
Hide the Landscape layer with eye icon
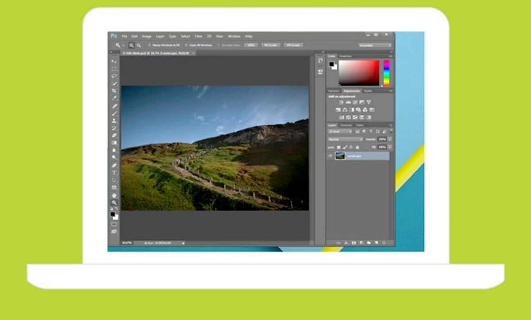coord(330,156)
